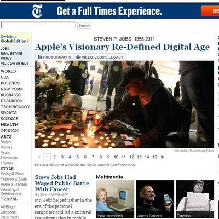Open the Photographs camera icon tab
219x219 pixels.
54,57
